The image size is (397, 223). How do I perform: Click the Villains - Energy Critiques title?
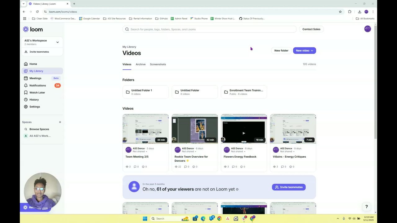point(289,157)
